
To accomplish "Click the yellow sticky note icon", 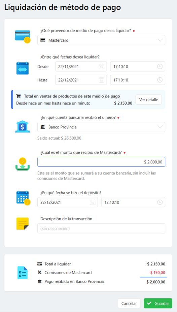I will point(23,224).
